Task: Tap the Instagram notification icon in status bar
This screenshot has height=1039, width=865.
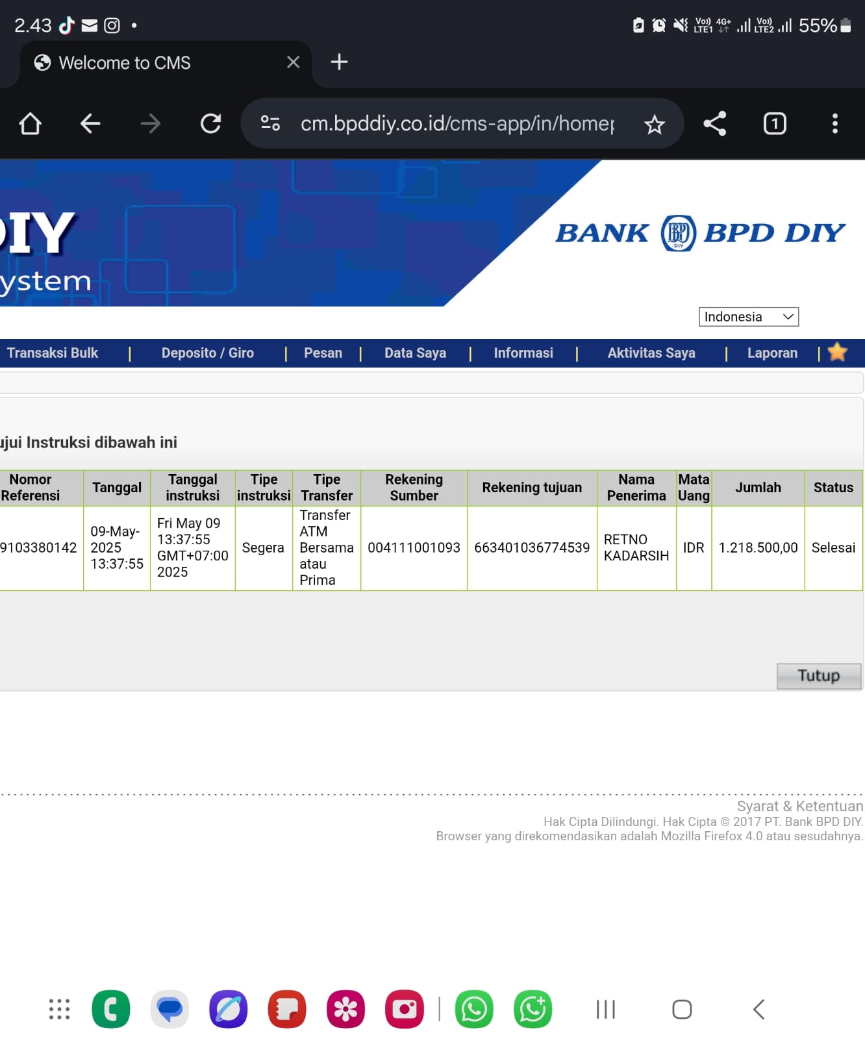Action: click(x=112, y=25)
